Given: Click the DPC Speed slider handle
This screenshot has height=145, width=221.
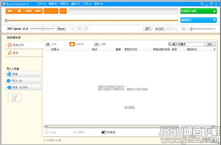Looking at the screenshot, I should (x=42, y=29).
